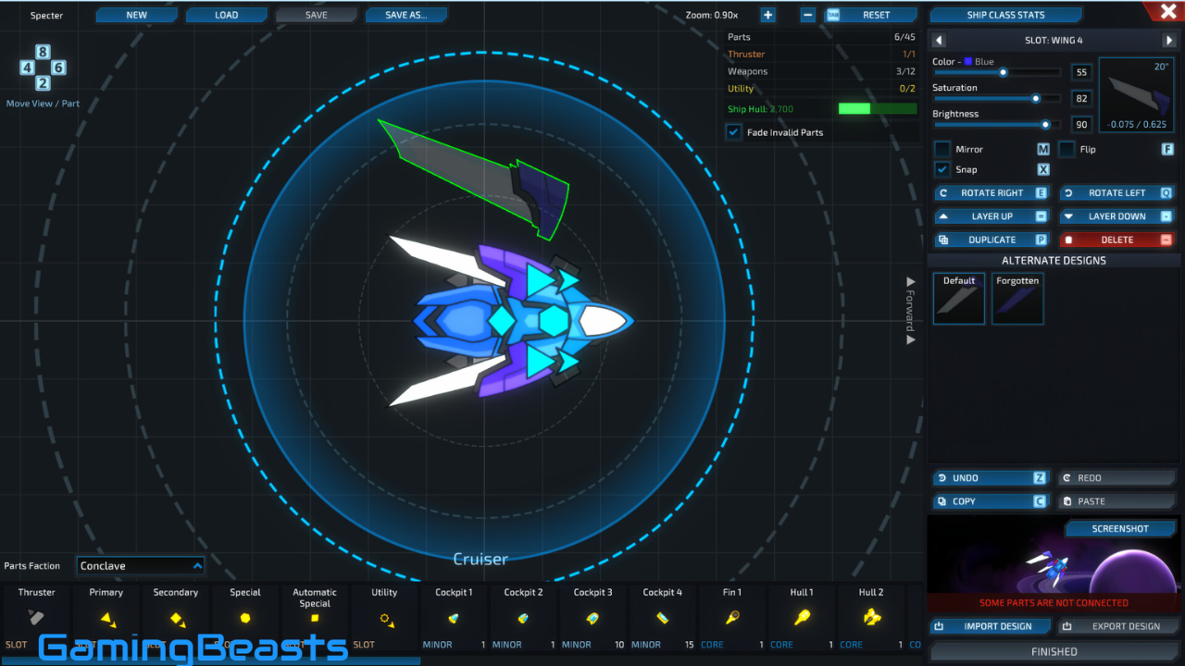This screenshot has height=666, width=1185.
Task: Pick the Cockpit 3 part
Action: [x=592, y=617]
